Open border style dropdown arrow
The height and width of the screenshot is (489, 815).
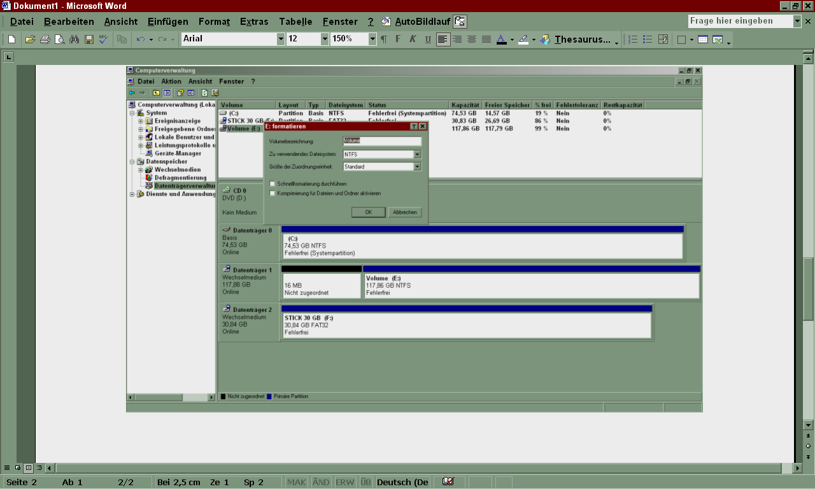691,39
